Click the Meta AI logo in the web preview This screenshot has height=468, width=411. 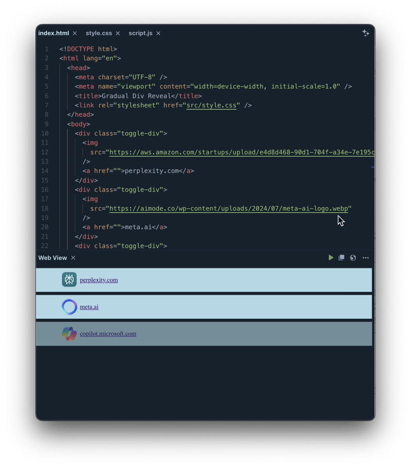[x=69, y=307]
